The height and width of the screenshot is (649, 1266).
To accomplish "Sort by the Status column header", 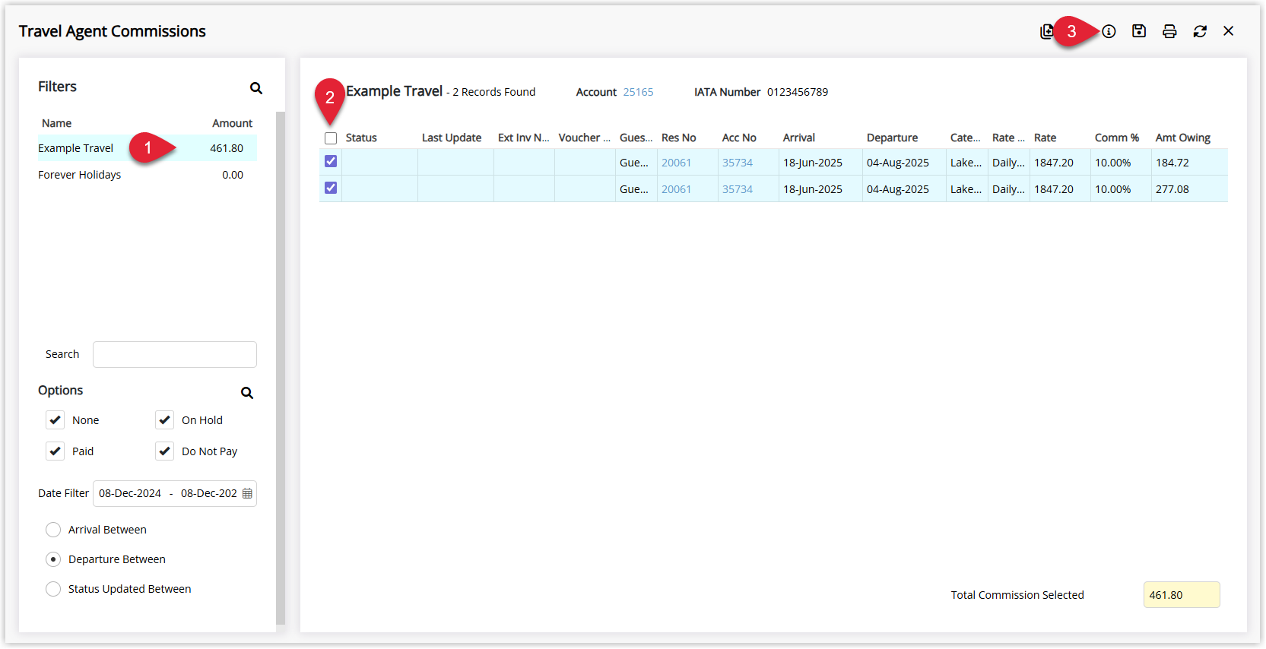I will click(x=361, y=138).
